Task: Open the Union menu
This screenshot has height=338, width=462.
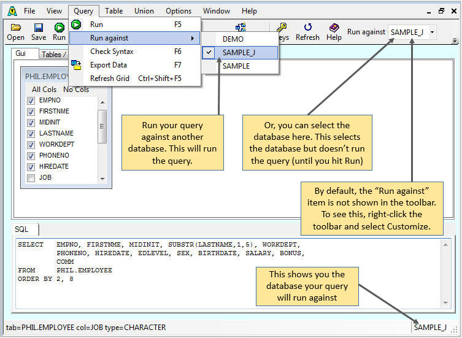Action: [144, 11]
